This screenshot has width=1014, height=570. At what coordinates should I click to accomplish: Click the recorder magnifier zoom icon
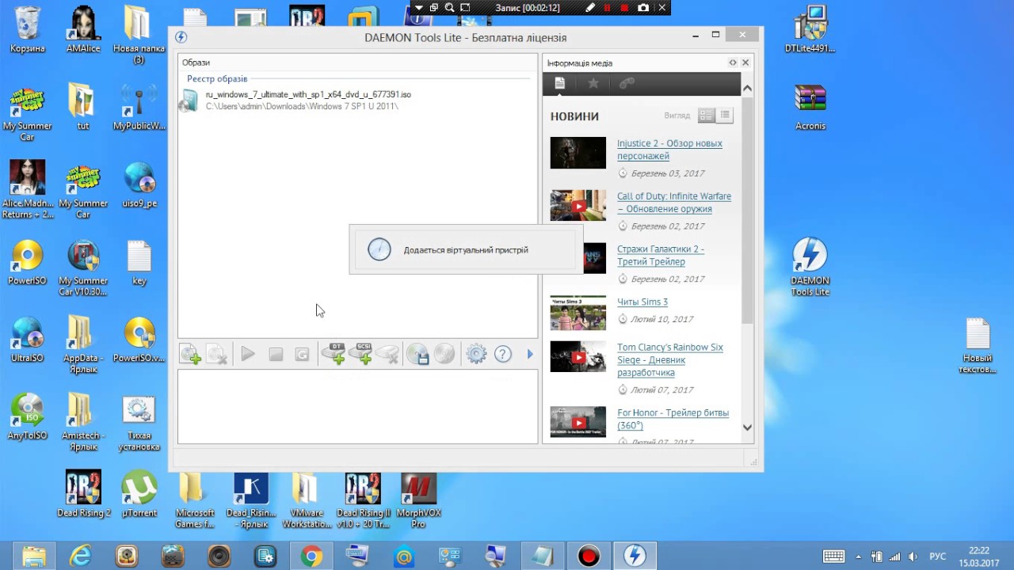click(x=449, y=7)
